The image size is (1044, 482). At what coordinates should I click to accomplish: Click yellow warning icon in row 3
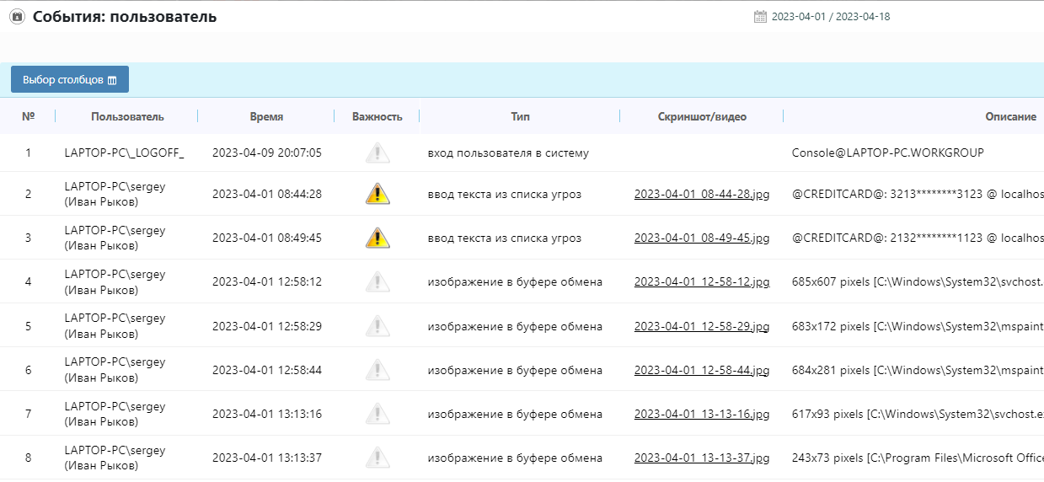click(x=377, y=238)
